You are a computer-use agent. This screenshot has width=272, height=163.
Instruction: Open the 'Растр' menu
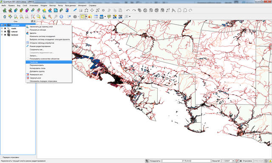pyautogui.click(x=60, y=6)
